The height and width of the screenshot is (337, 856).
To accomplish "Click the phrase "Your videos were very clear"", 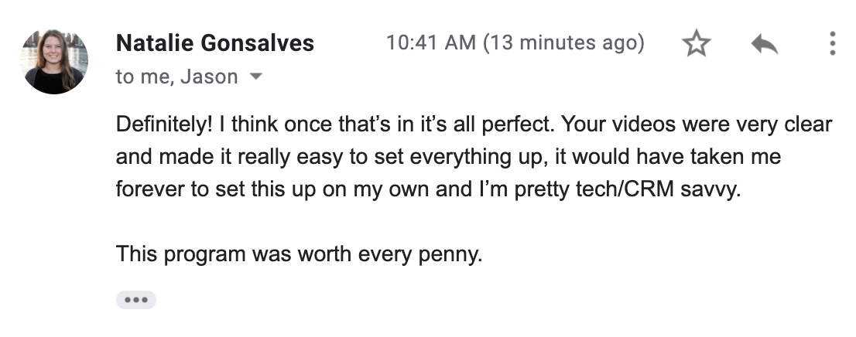I will point(697,125).
